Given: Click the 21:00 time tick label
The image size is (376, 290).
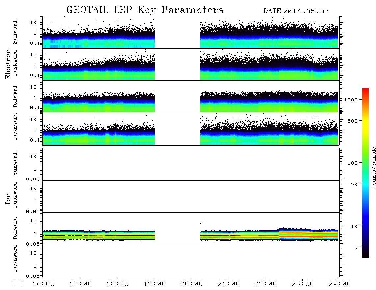Looking at the screenshot, I should [229, 284].
